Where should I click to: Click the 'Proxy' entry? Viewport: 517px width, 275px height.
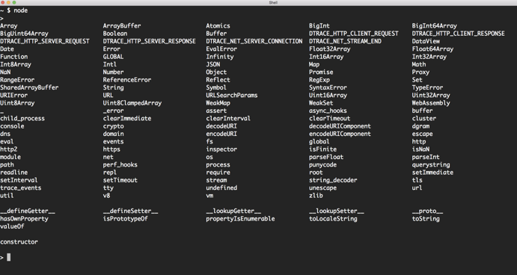point(420,72)
